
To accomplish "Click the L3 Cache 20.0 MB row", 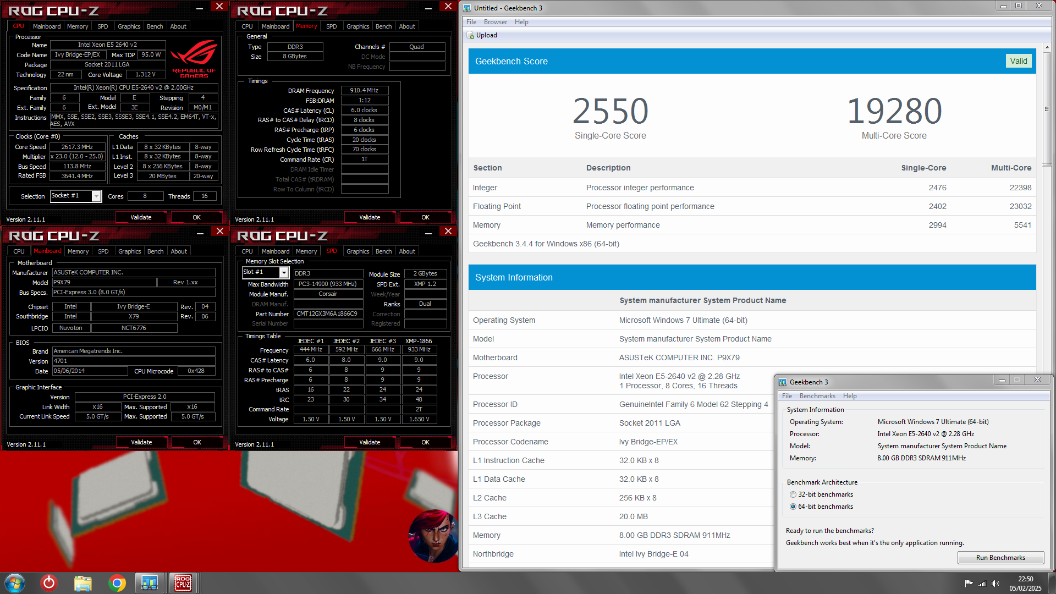I will tap(621, 516).
